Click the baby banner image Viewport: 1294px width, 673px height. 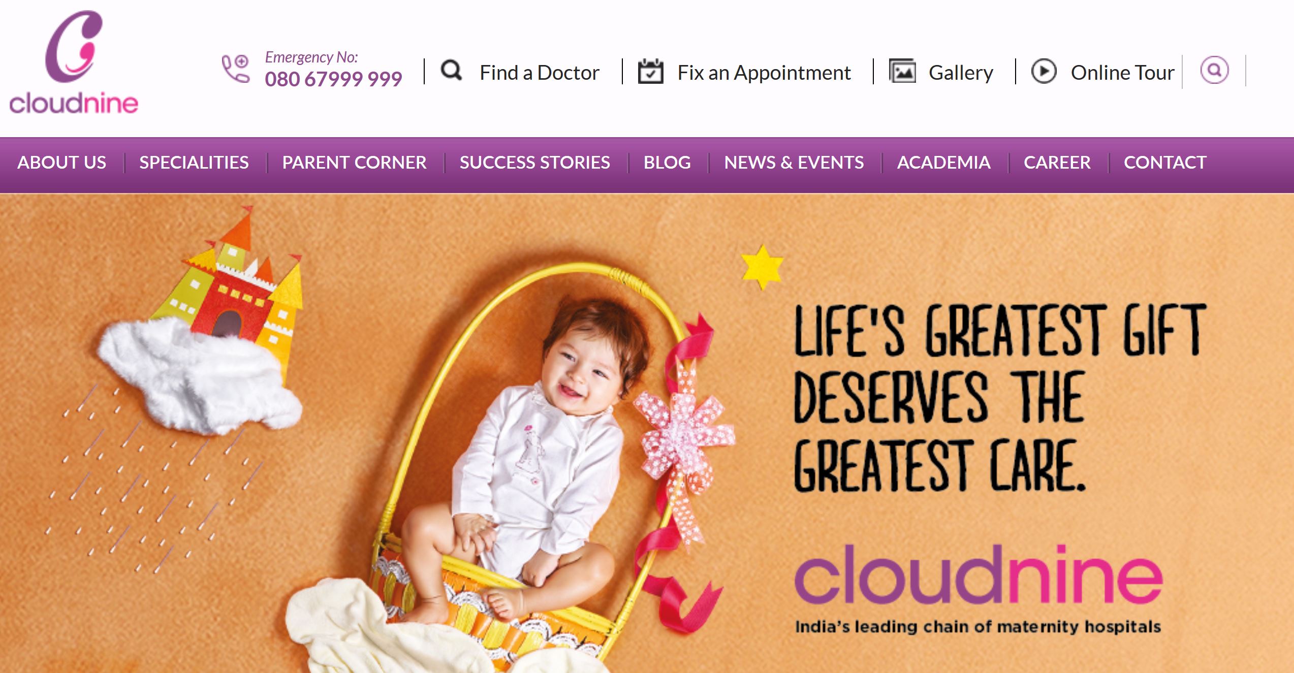[647, 433]
